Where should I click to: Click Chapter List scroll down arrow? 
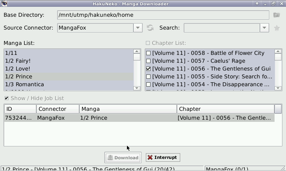coord(278,88)
